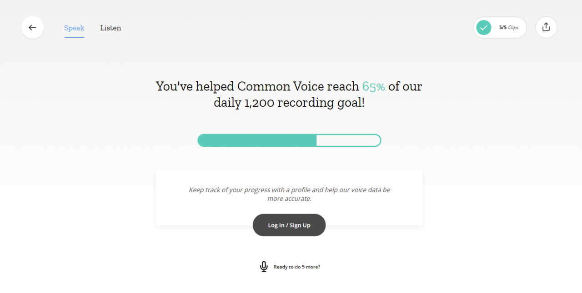Click the filled green part of progress bar

(x=257, y=140)
